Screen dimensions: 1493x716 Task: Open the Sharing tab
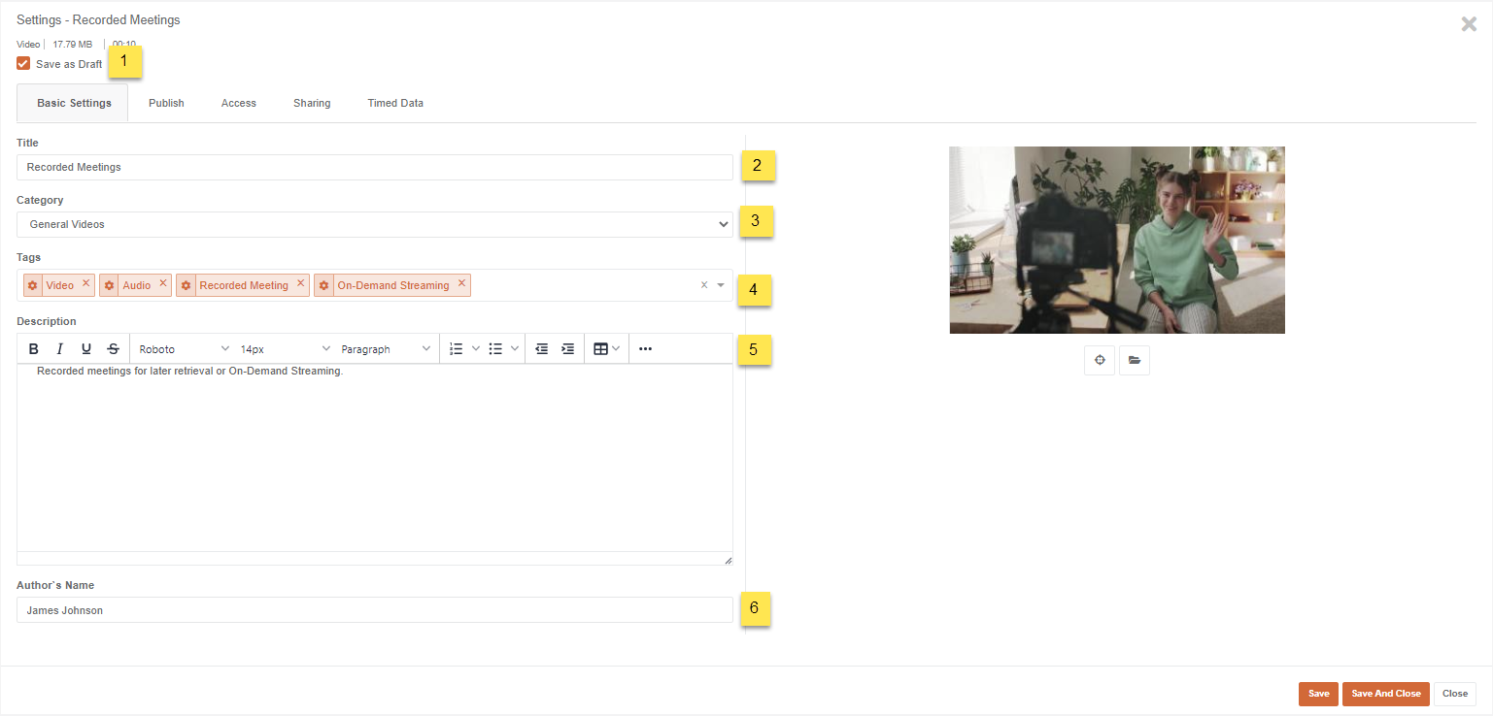[312, 103]
